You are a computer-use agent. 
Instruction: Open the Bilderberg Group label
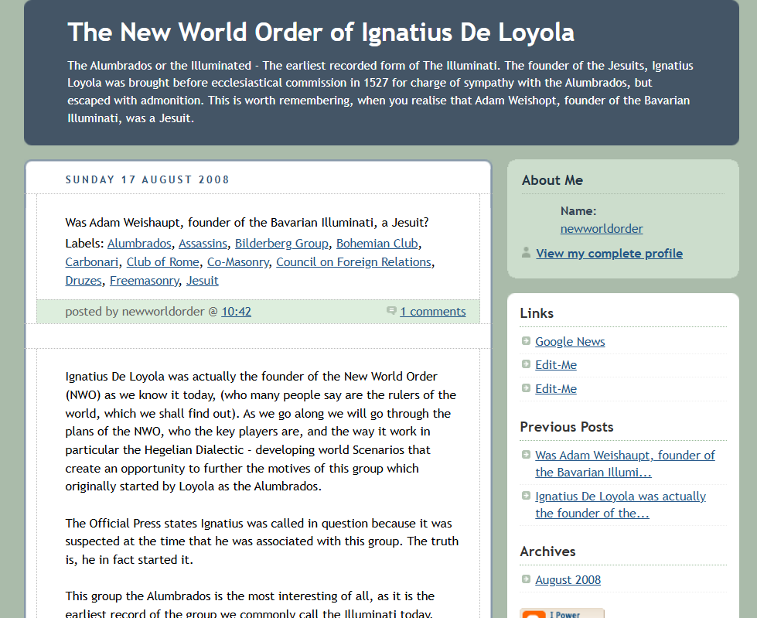click(x=281, y=244)
